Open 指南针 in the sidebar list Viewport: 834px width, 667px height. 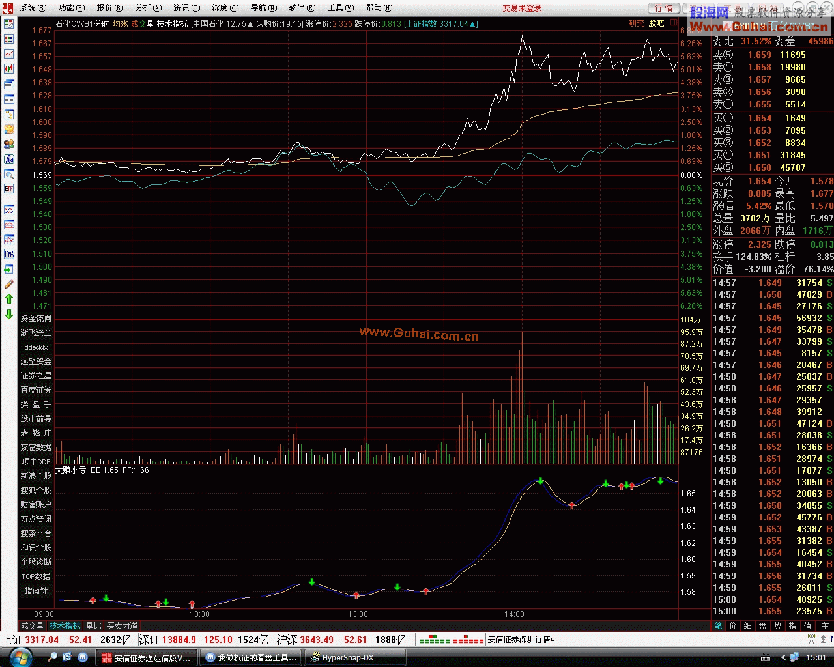point(36,591)
